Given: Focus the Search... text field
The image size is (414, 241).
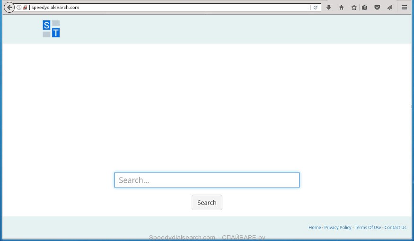Looking at the screenshot, I should (207, 180).
